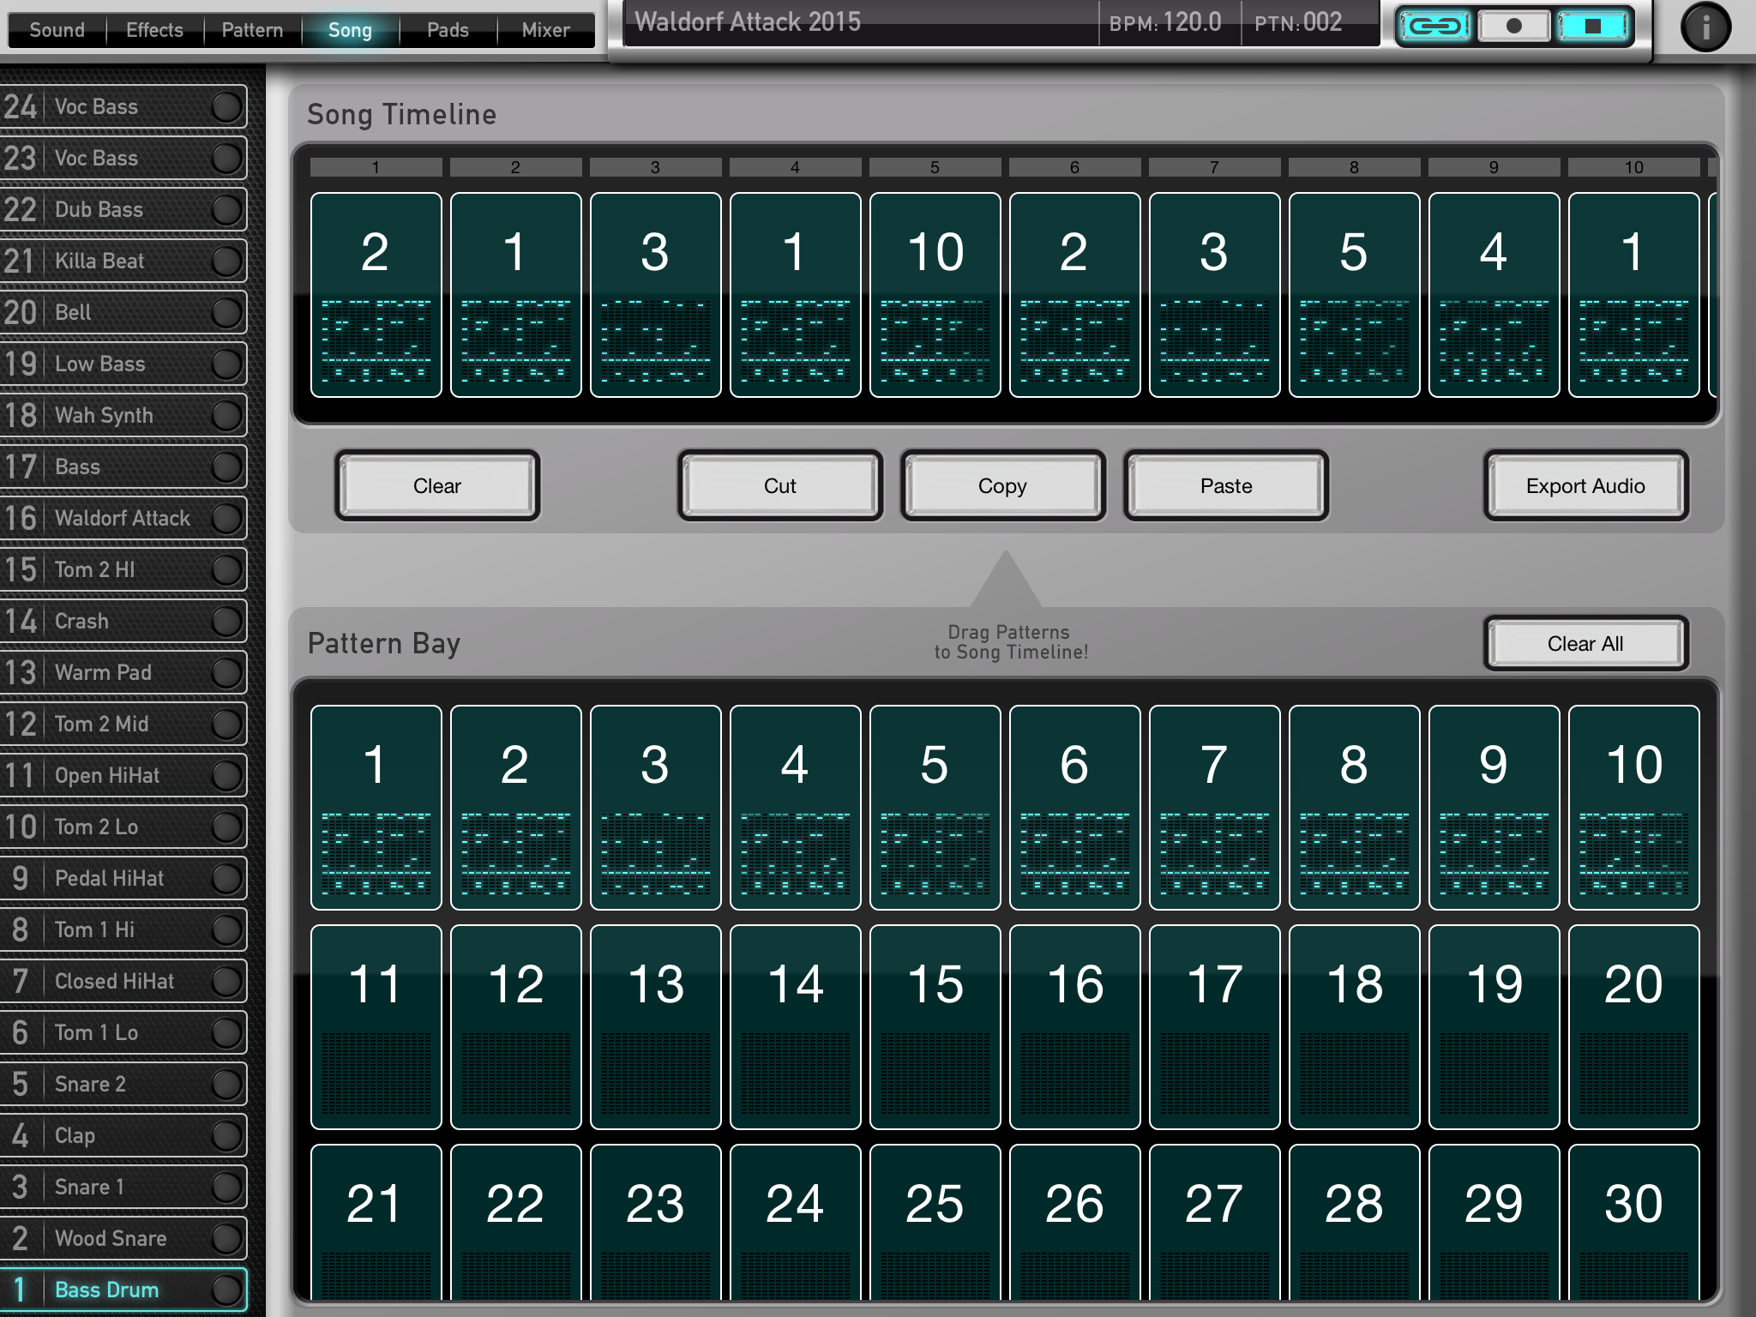Toggle the Bass Drum round indicator

(226, 1290)
